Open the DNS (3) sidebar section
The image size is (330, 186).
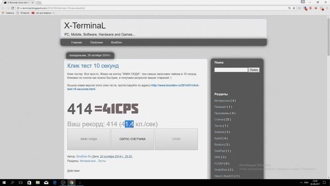220,157
